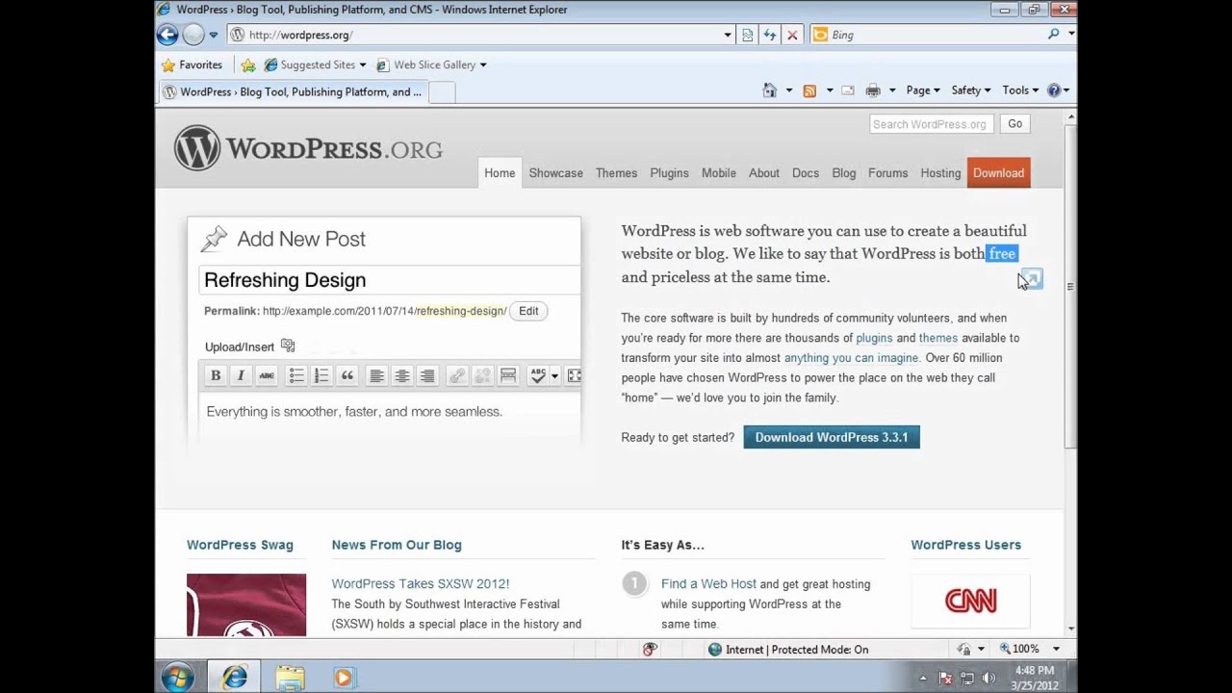
Task: Click the orange RSS feeds icon
Action: [809, 90]
